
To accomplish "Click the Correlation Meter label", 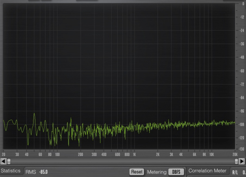I will (x=207, y=171).
